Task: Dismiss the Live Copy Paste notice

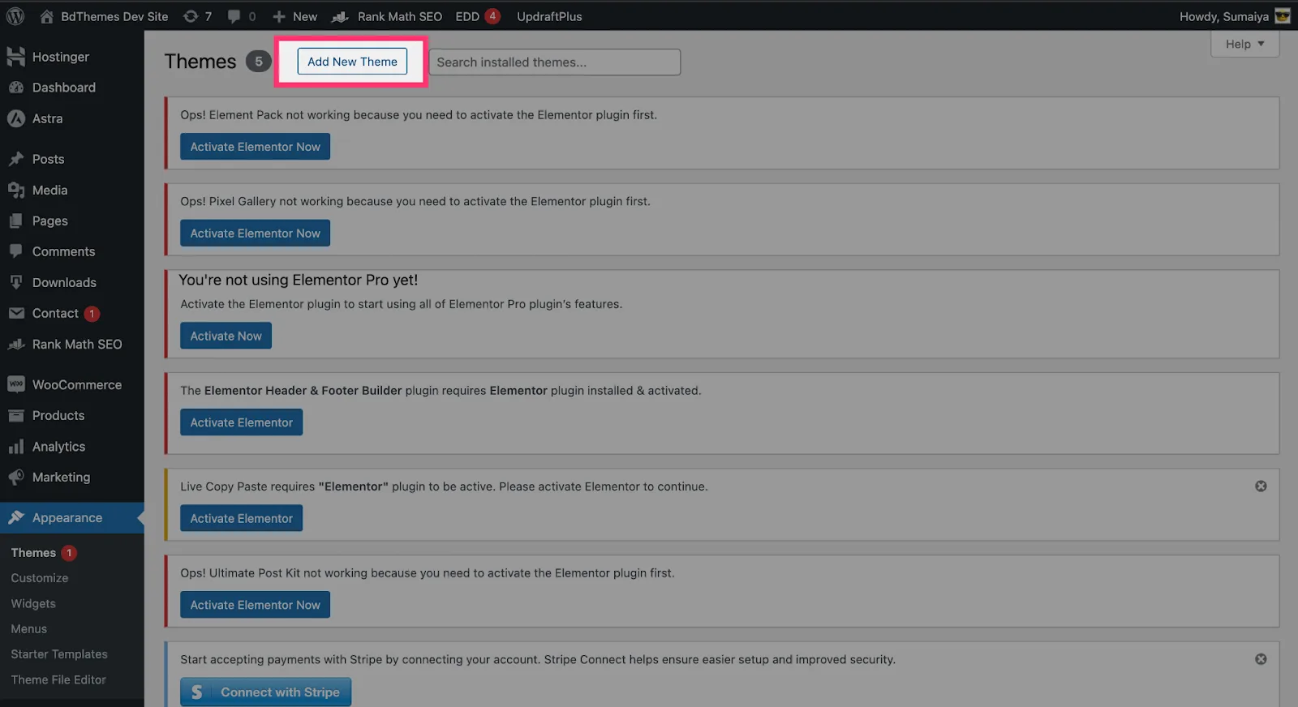Action: point(1261,486)
